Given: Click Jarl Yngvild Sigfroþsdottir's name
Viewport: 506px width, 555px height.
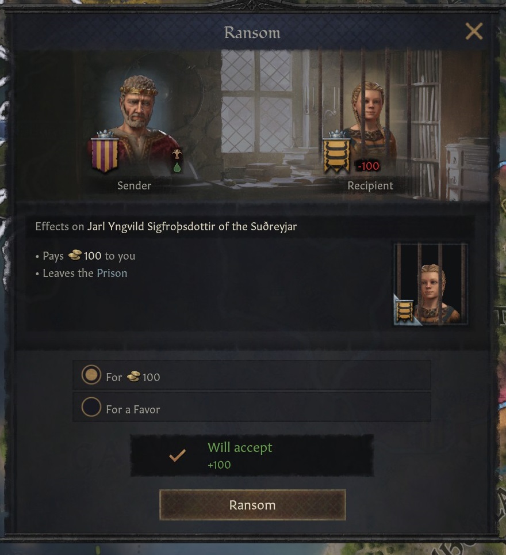Looking at the screenshot, I should [x=192, y=226].
